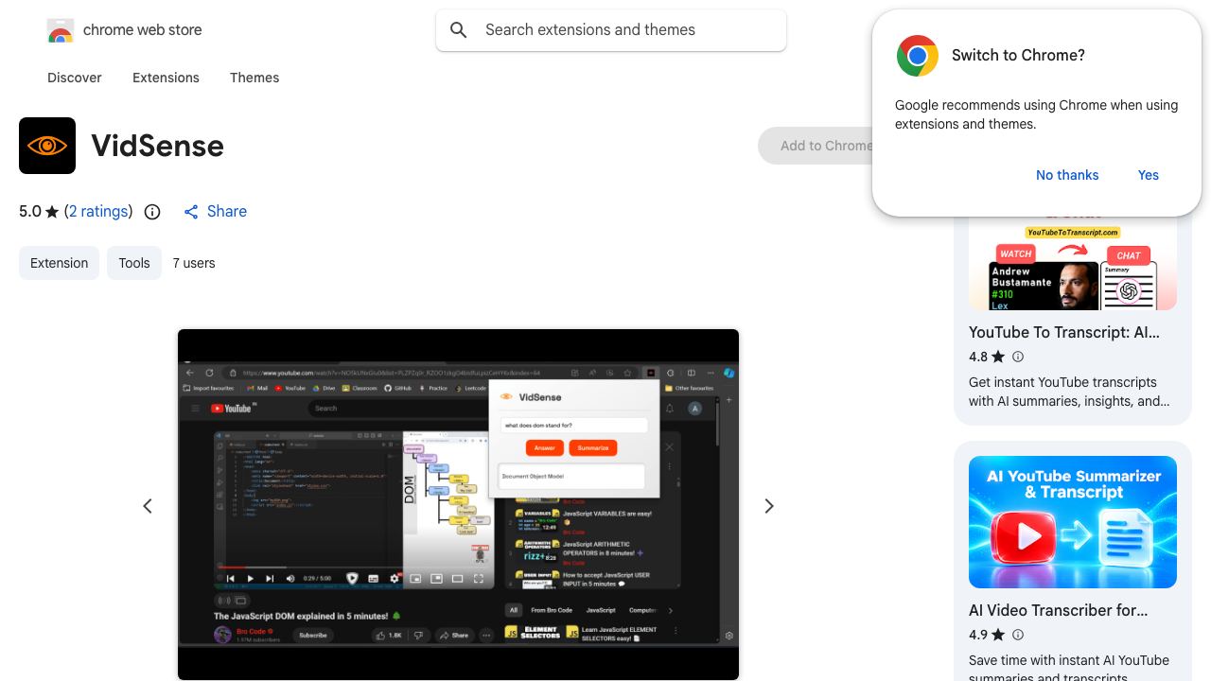Image resolution: width=1211 pixels, height=681 pixels.
Task: Open the AI YouTube Summarizer card thumbnail
Action: [1073, 522]
